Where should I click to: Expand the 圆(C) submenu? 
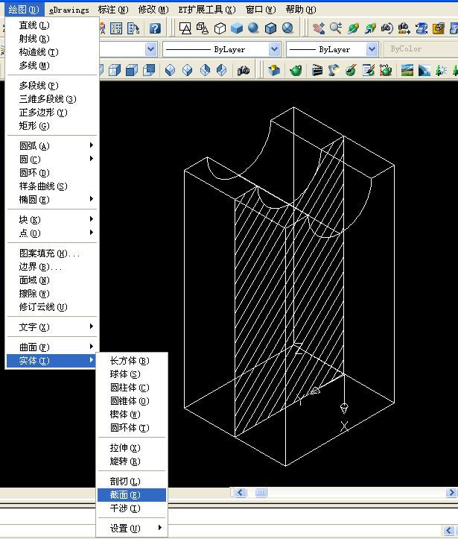pyautogui.click(x=52, y=159)
